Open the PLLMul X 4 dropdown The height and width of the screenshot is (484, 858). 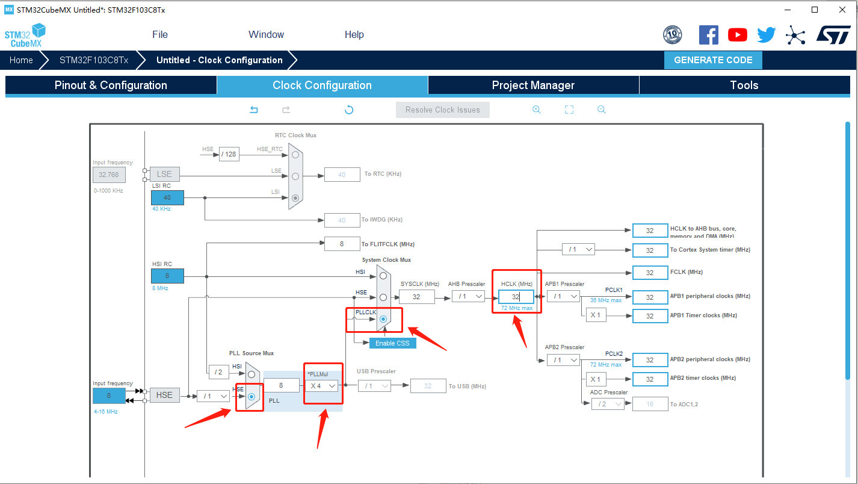(x=323, y=386)
